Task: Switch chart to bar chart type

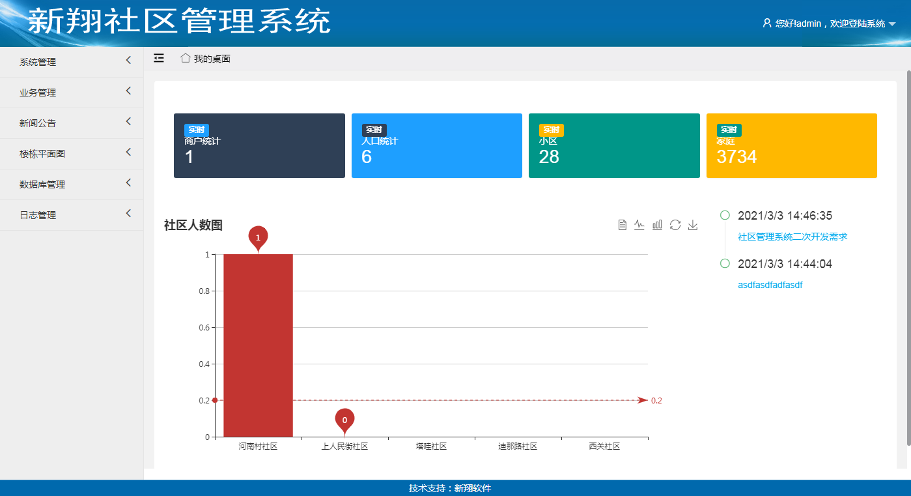Action: click(x=657, y=225)
